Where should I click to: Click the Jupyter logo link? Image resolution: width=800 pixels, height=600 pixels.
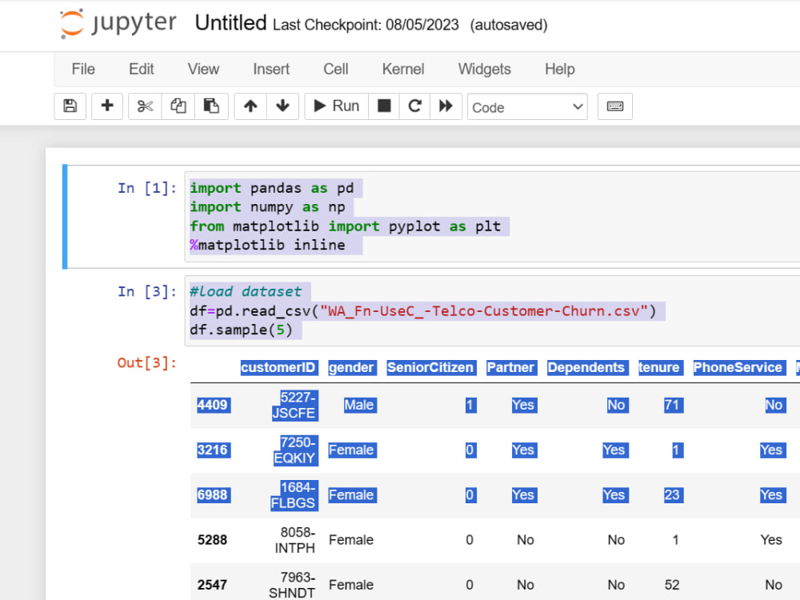point(118,23)
